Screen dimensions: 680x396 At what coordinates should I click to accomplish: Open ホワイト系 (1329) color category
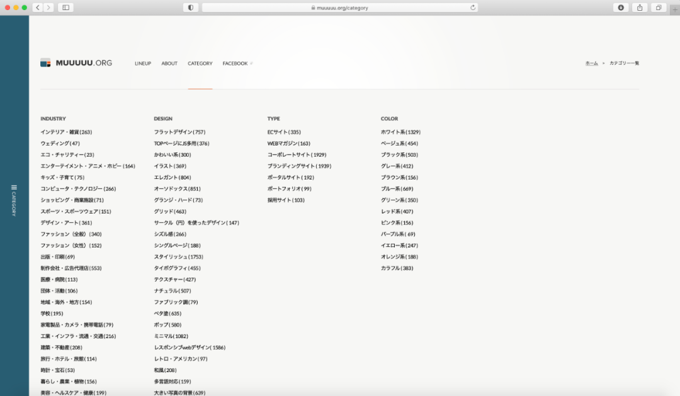(400, 132)
